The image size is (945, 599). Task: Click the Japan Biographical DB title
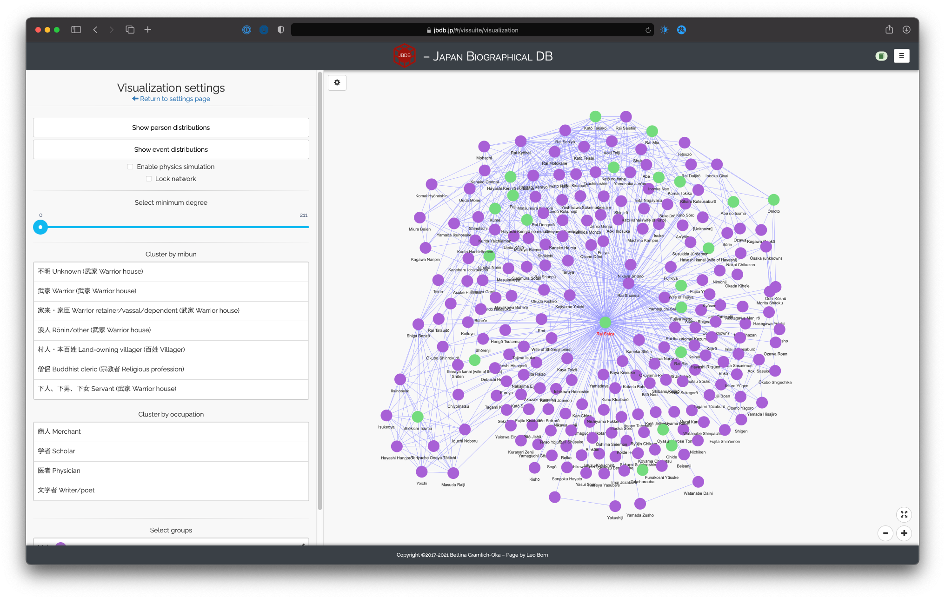pos(488,56)
